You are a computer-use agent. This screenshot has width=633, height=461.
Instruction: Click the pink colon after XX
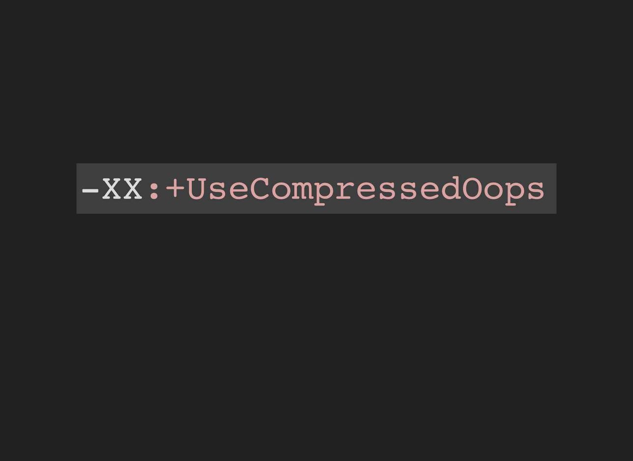click(x=154, y=190)
